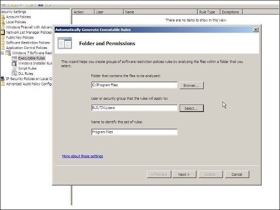Select IP Security Policies on Local Computer
Screen dimensions: 280x210
click(x=29, y=79)
